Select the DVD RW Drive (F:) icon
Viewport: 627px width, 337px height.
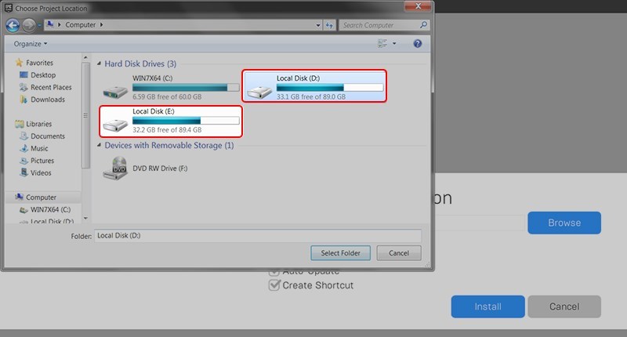pyautogui.click(x=115, y=168)
